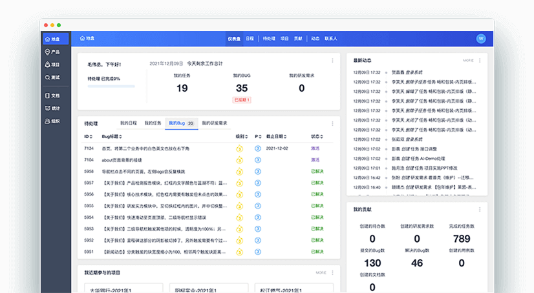The width and height of the screenshot is (534, 293).
Task: Click 我的研发需求 count 0
Action: tap(302, 88)
